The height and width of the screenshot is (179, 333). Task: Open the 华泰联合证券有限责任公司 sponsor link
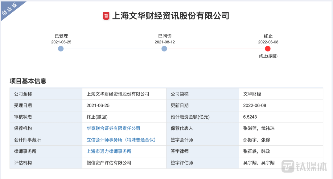pyautogui.click(x=113, y=128)
